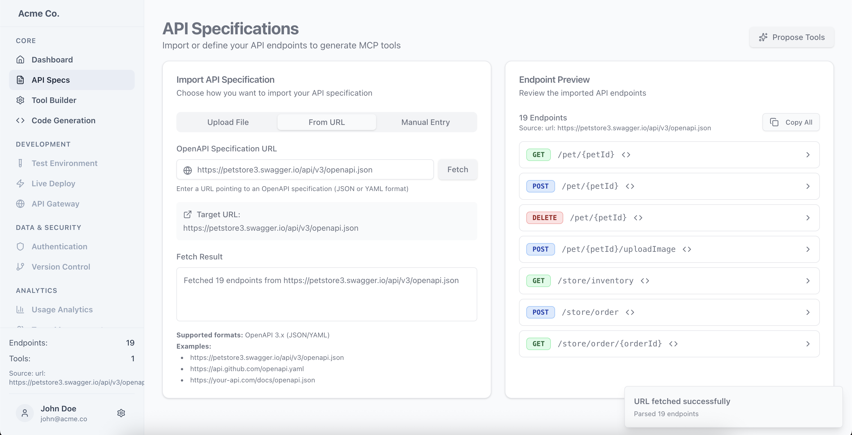Click the settings gear next to John Doe
Image resolution: width=852 pixels, height=435 pixels.
coord(121,413)
